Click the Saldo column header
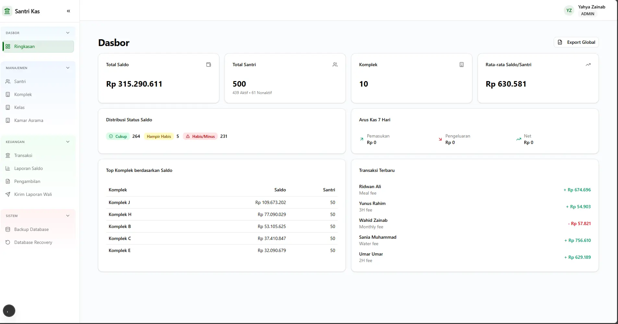 pyautogui.click(x=280, y=190)
